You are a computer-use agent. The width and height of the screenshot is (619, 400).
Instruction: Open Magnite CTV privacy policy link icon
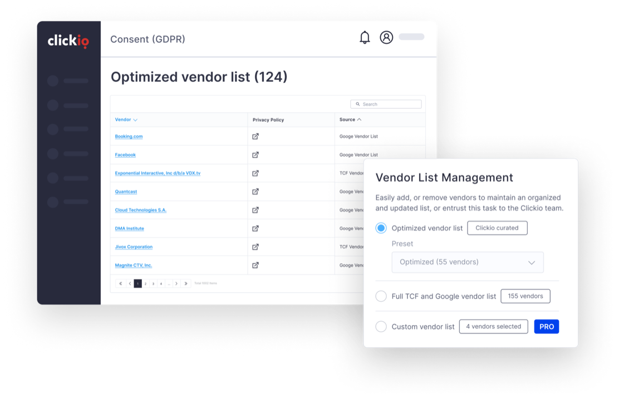click(x=256, y=265)
